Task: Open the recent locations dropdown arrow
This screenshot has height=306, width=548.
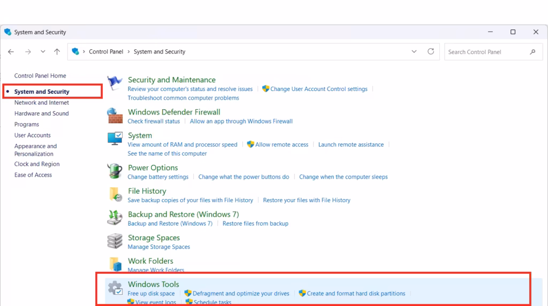Action: click(x=43, y=52)
